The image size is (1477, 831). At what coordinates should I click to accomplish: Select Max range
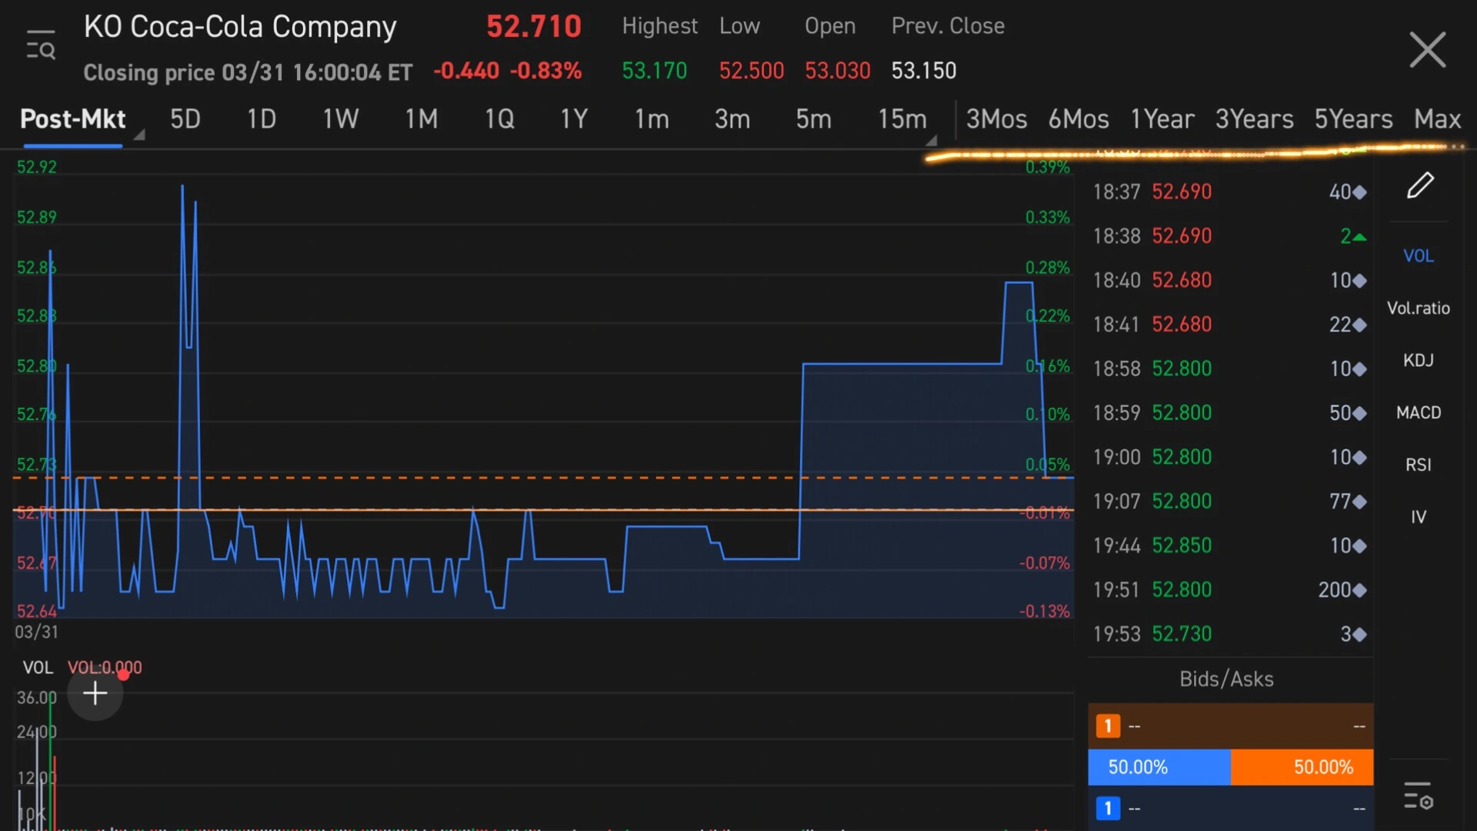1437,119
